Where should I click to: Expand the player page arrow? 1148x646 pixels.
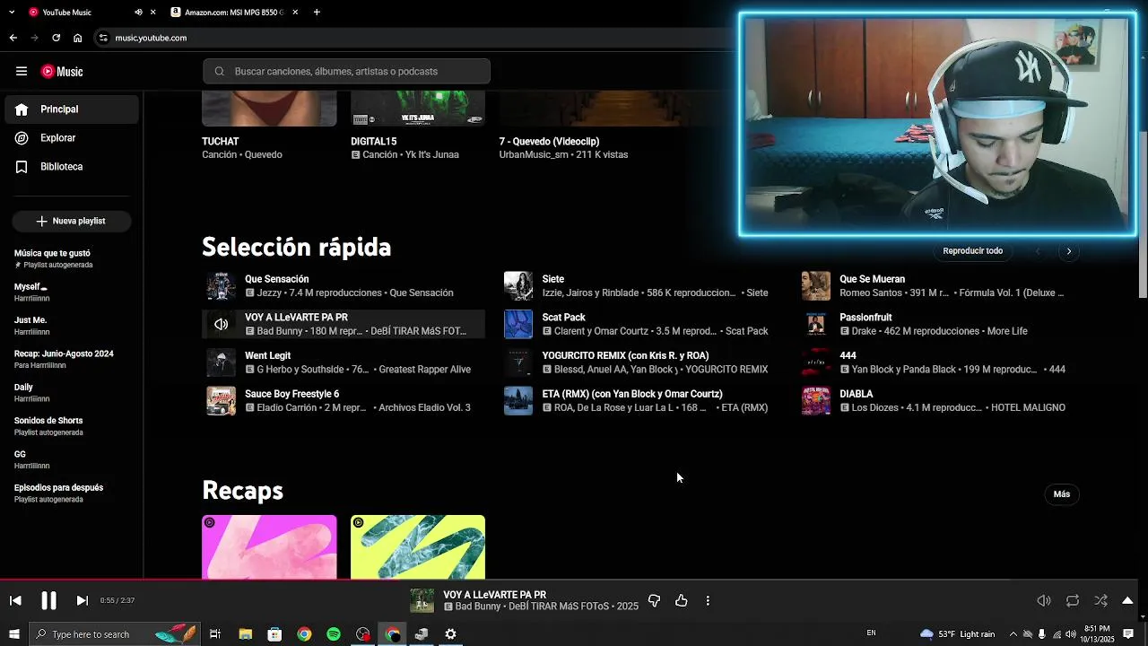(x=1128, y=600)
